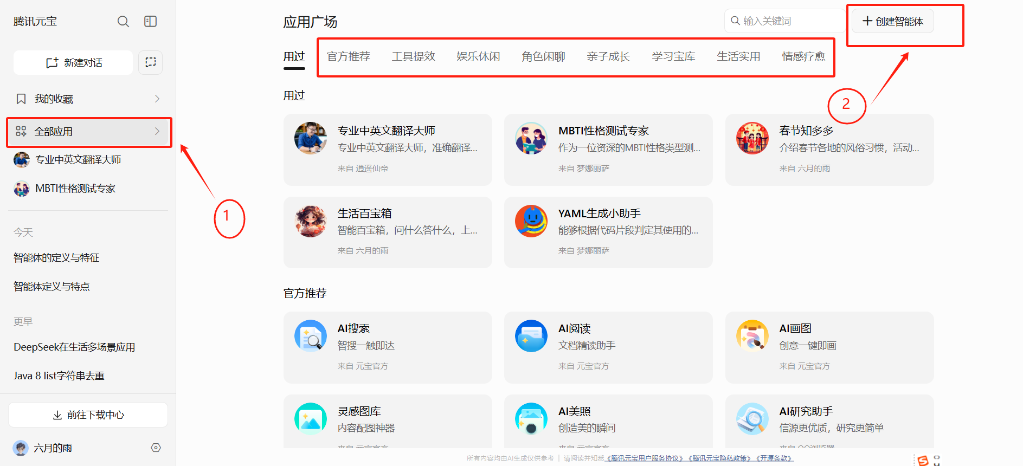Open chat history 智能体定义与特点

pyautogui.click(x=52, y=287)
